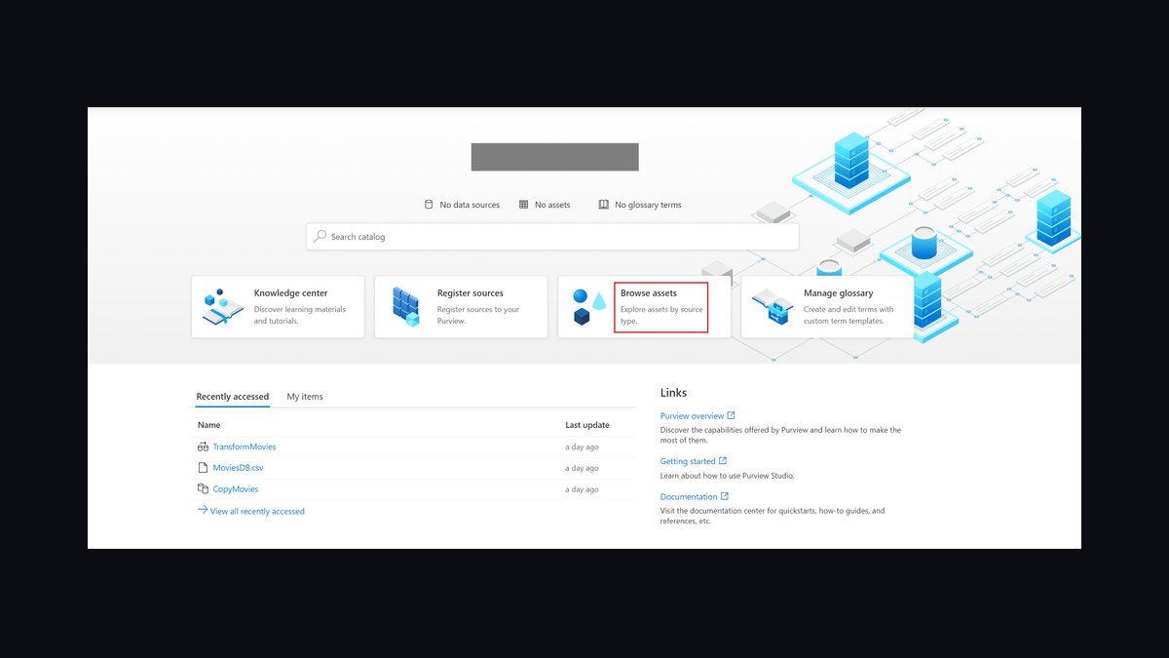Focus the Search catalog input field
Image resolution: width=1169 pixels, height=658 pixels.
[x=552, y=237]
